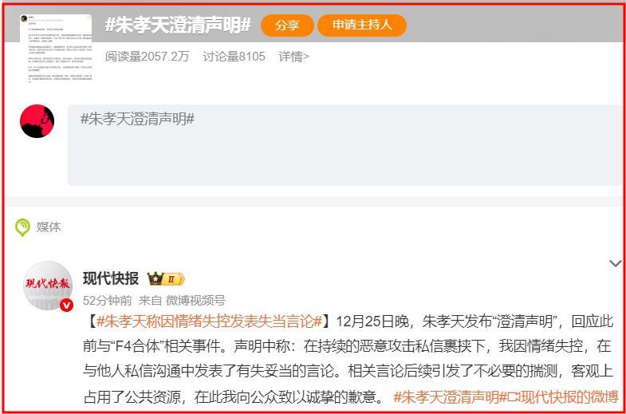Click the crown membership level badge

tap(166, 278)
